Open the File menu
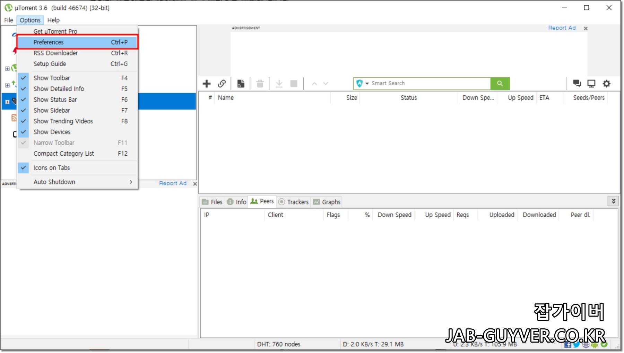 click(x=9, y=20)
